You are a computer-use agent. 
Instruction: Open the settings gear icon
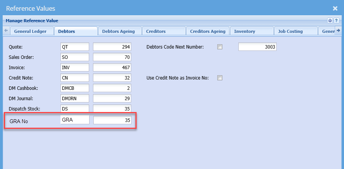pos(330,21)
